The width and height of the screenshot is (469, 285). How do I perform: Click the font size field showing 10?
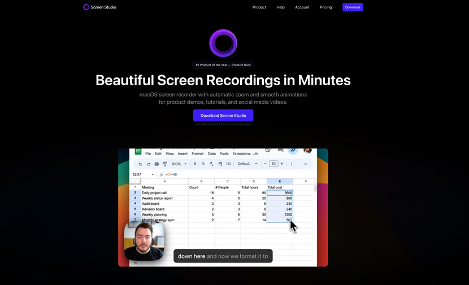[273, 164]
